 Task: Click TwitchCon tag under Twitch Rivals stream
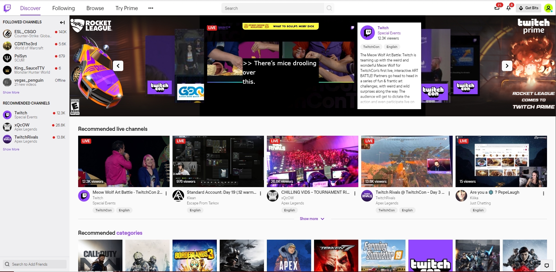point(387,210)
